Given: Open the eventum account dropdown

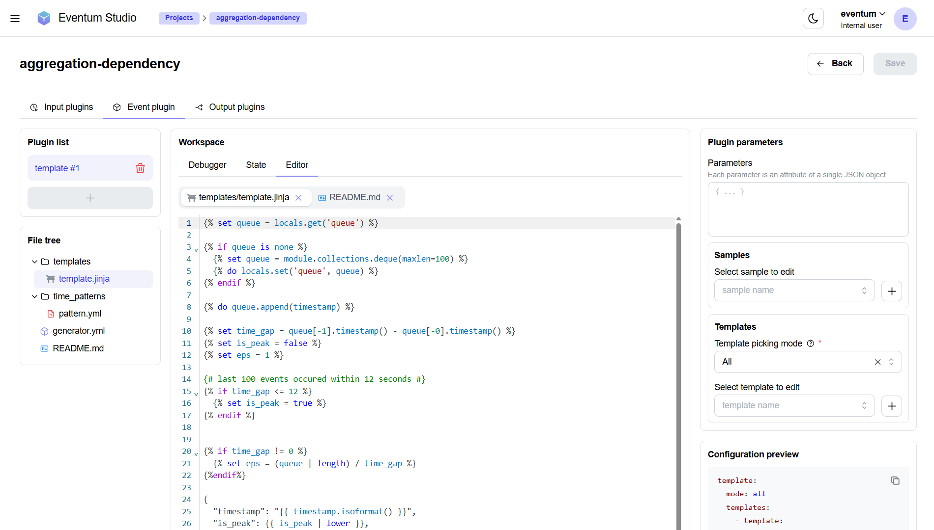Looking at the screenshot, I should pyautogui.click(x=863, y=14).
